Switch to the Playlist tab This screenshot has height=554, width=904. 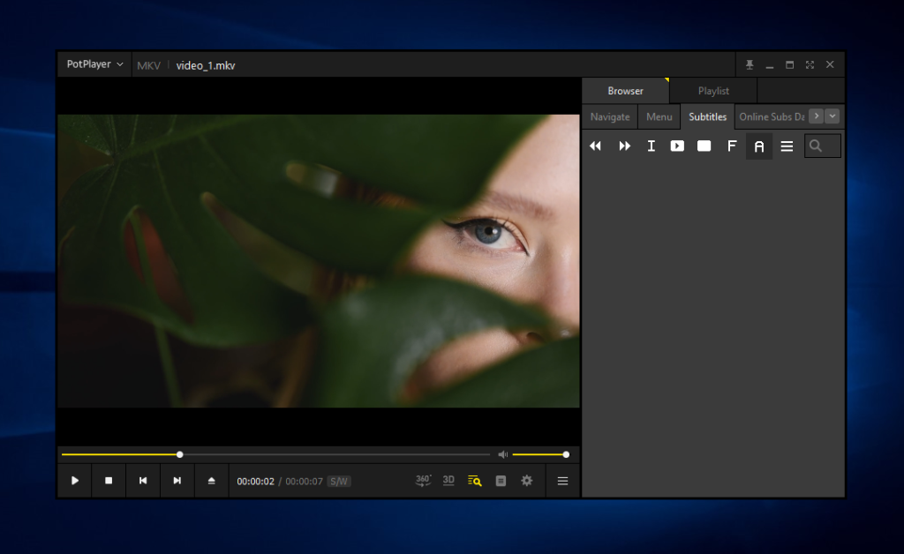pos(713,91)
